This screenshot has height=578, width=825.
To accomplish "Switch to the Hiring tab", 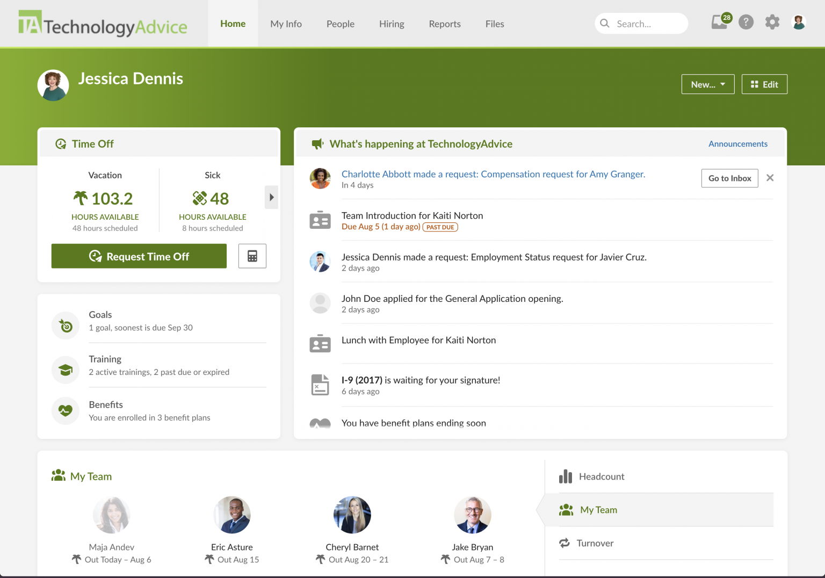I will 392,24.
